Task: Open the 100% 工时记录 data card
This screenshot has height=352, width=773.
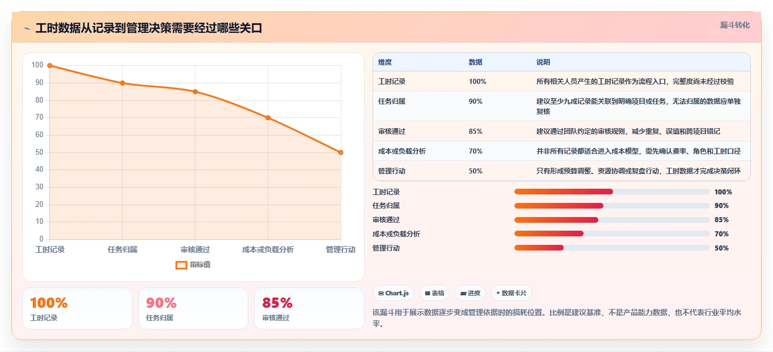Action: pos(77,308)
